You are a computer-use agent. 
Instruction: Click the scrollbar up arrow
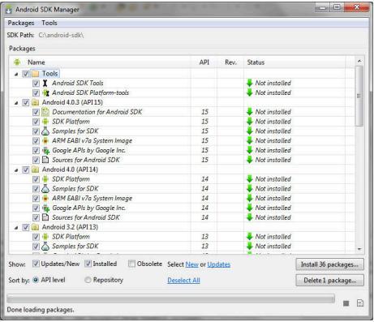(x=359, y=61)
